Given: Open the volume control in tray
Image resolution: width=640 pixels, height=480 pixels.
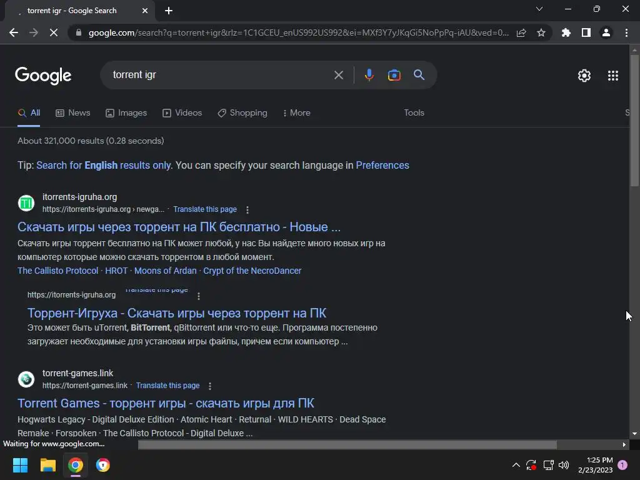Looking at the screenshot, I should pos(564,465).
